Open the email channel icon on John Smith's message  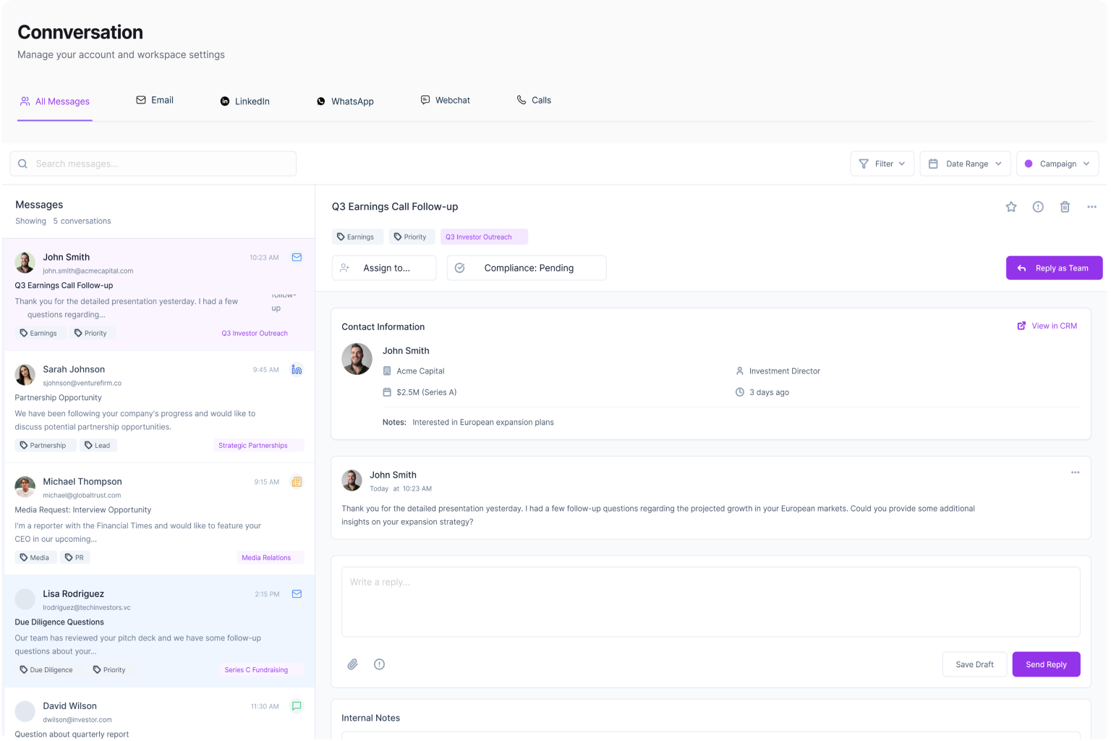(x=297, y=257)
